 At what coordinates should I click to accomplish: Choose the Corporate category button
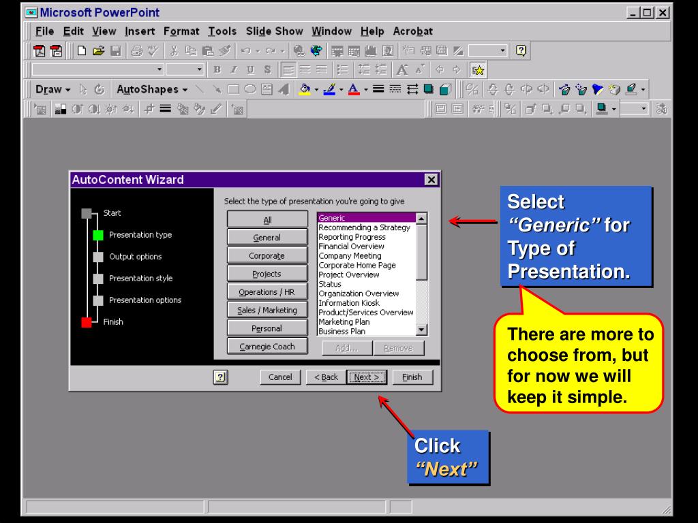click(x=267, y=256)
